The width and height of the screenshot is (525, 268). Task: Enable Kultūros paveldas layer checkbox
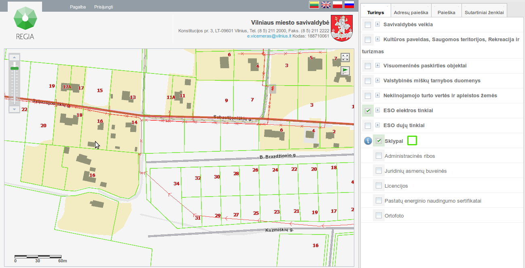coord(368,40)
